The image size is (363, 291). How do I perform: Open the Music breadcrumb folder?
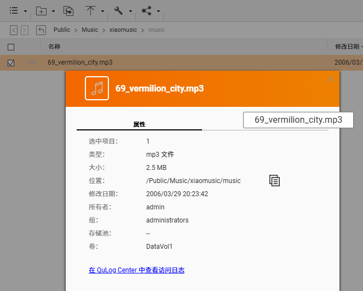[90, 30]
